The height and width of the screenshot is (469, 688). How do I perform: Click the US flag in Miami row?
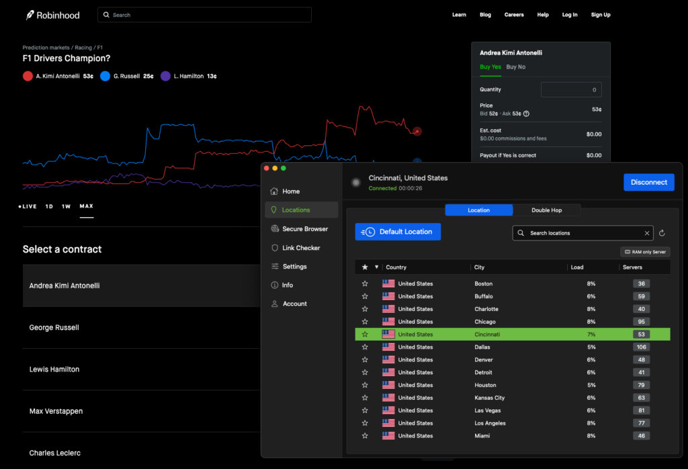point(388,435)
